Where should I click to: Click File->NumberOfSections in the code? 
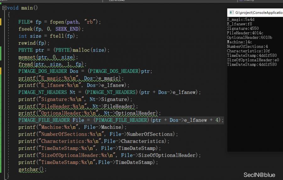tap(143, 134)
